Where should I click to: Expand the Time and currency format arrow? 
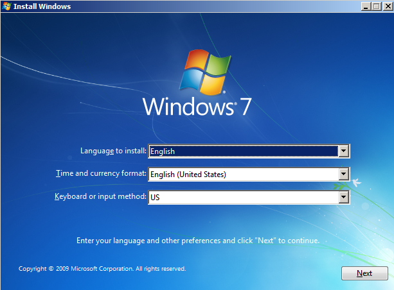tap(343, 174)
